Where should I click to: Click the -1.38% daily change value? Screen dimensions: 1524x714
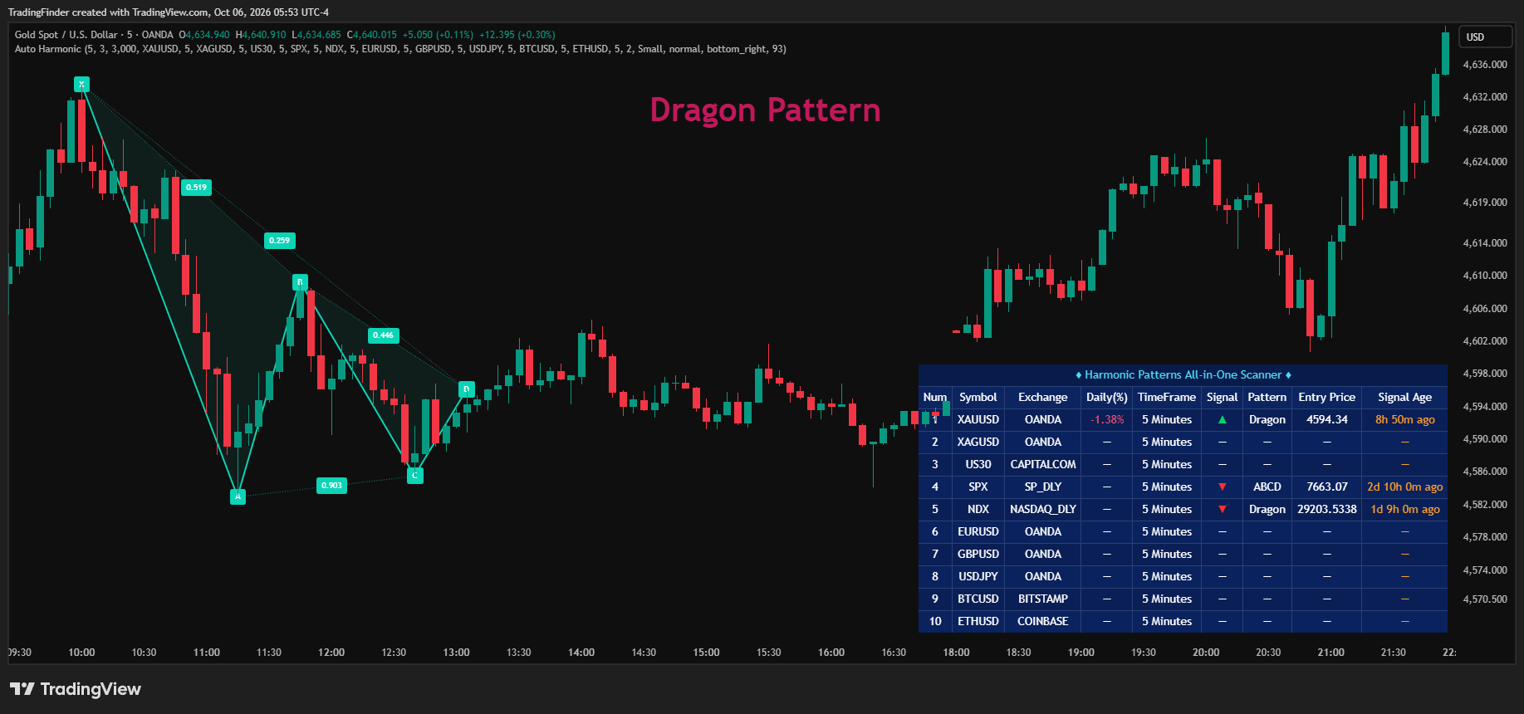[1107, 420]
